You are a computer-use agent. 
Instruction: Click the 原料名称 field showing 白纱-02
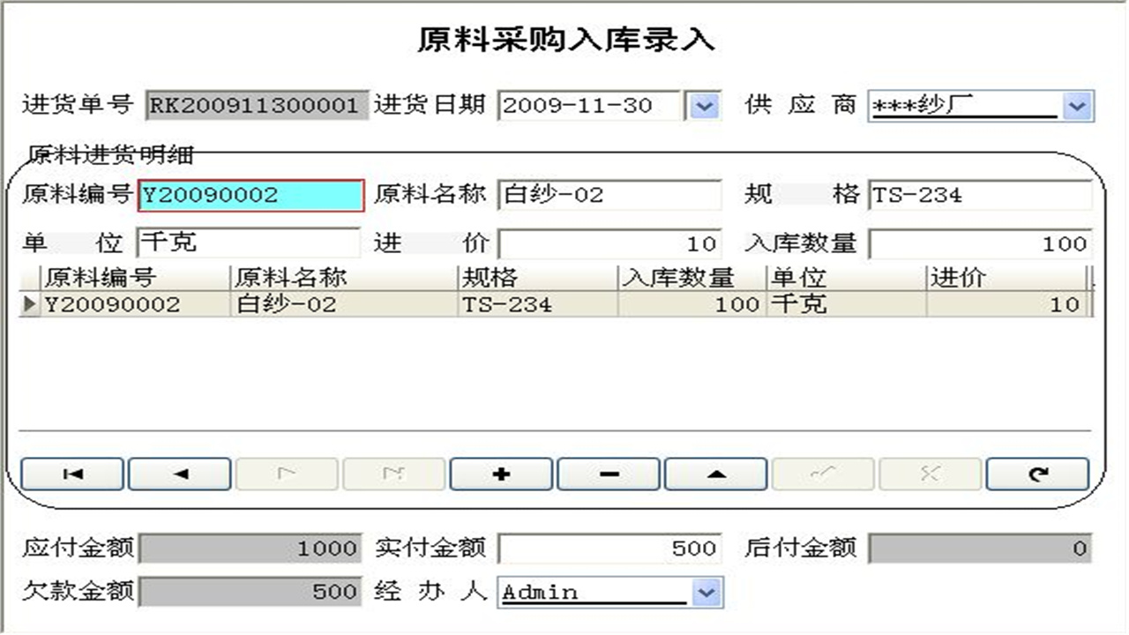coord(609,194)
